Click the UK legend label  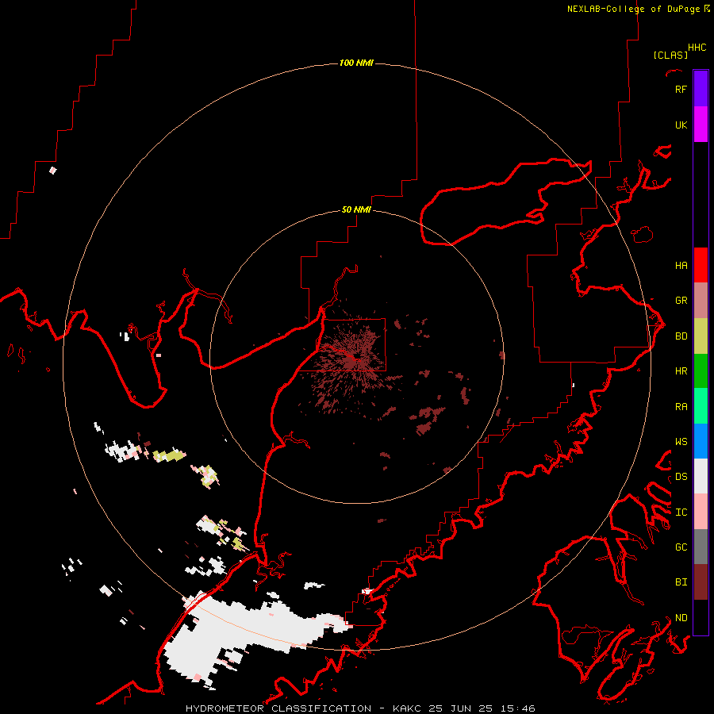pyautogui.click(x=681, y=125)
